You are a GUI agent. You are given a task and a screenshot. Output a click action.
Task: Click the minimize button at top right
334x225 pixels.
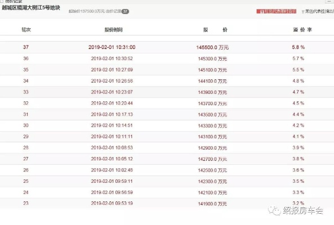pos(329,1)
